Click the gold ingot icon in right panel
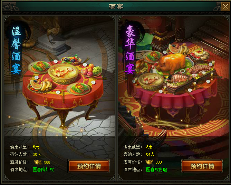This screenshot has height=185, width=231. click(149, 162)
